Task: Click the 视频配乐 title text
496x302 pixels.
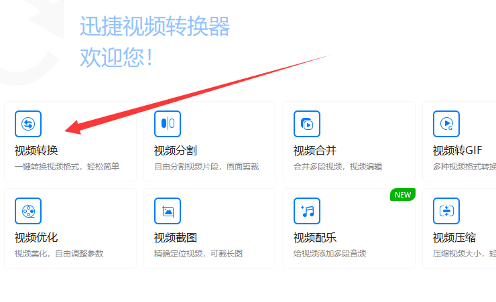Action: point(315,238)
